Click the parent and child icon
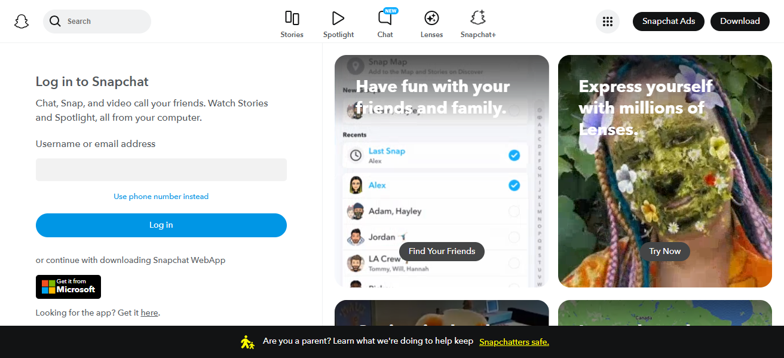This screenshot has height=358, width=784. point(247,342)
